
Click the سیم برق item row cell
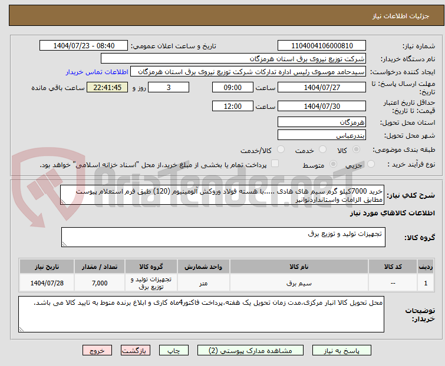click(x=295, y=283)
